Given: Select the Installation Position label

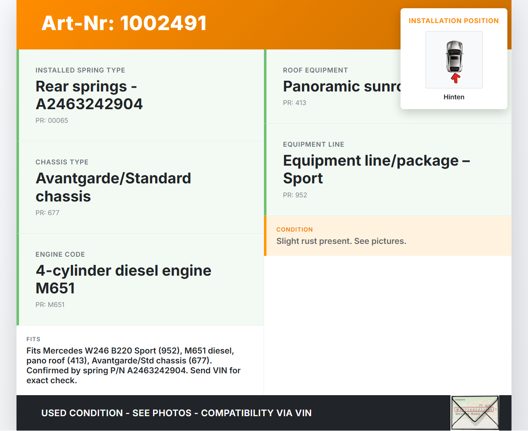Looking at the screenshot, I should 453,21.
